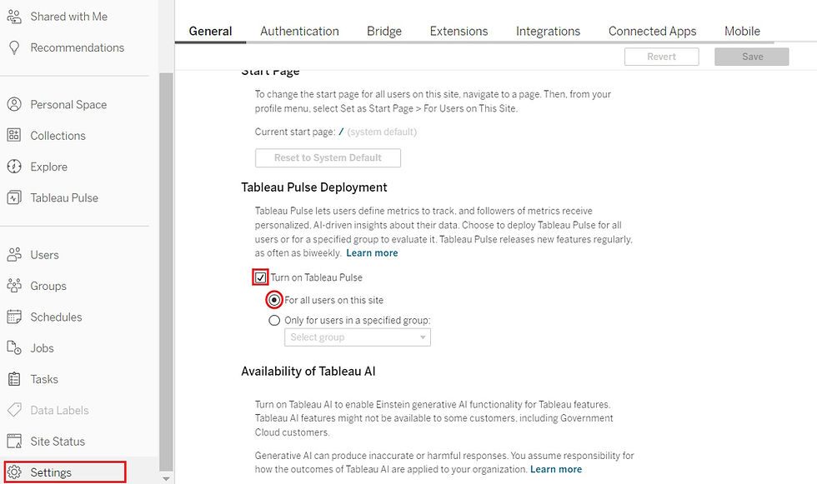Screen dimensions: 817x484
Task: Click the sidebar scroll down arrow
Action: pos(166,478)
